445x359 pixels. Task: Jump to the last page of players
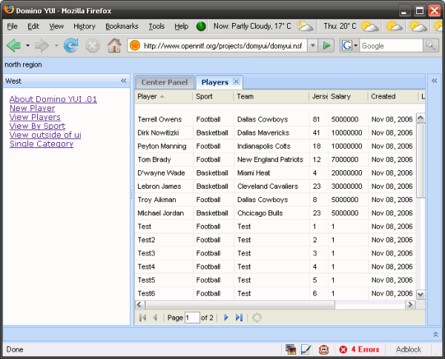point(239,318)
